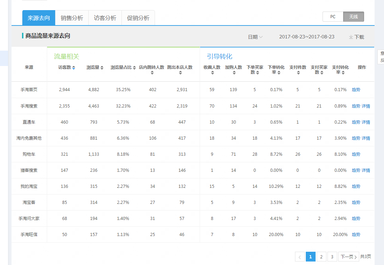View 详情 for 猫客搜索
The width and height of the screenshot is (384, 265).
pos(366,170)
